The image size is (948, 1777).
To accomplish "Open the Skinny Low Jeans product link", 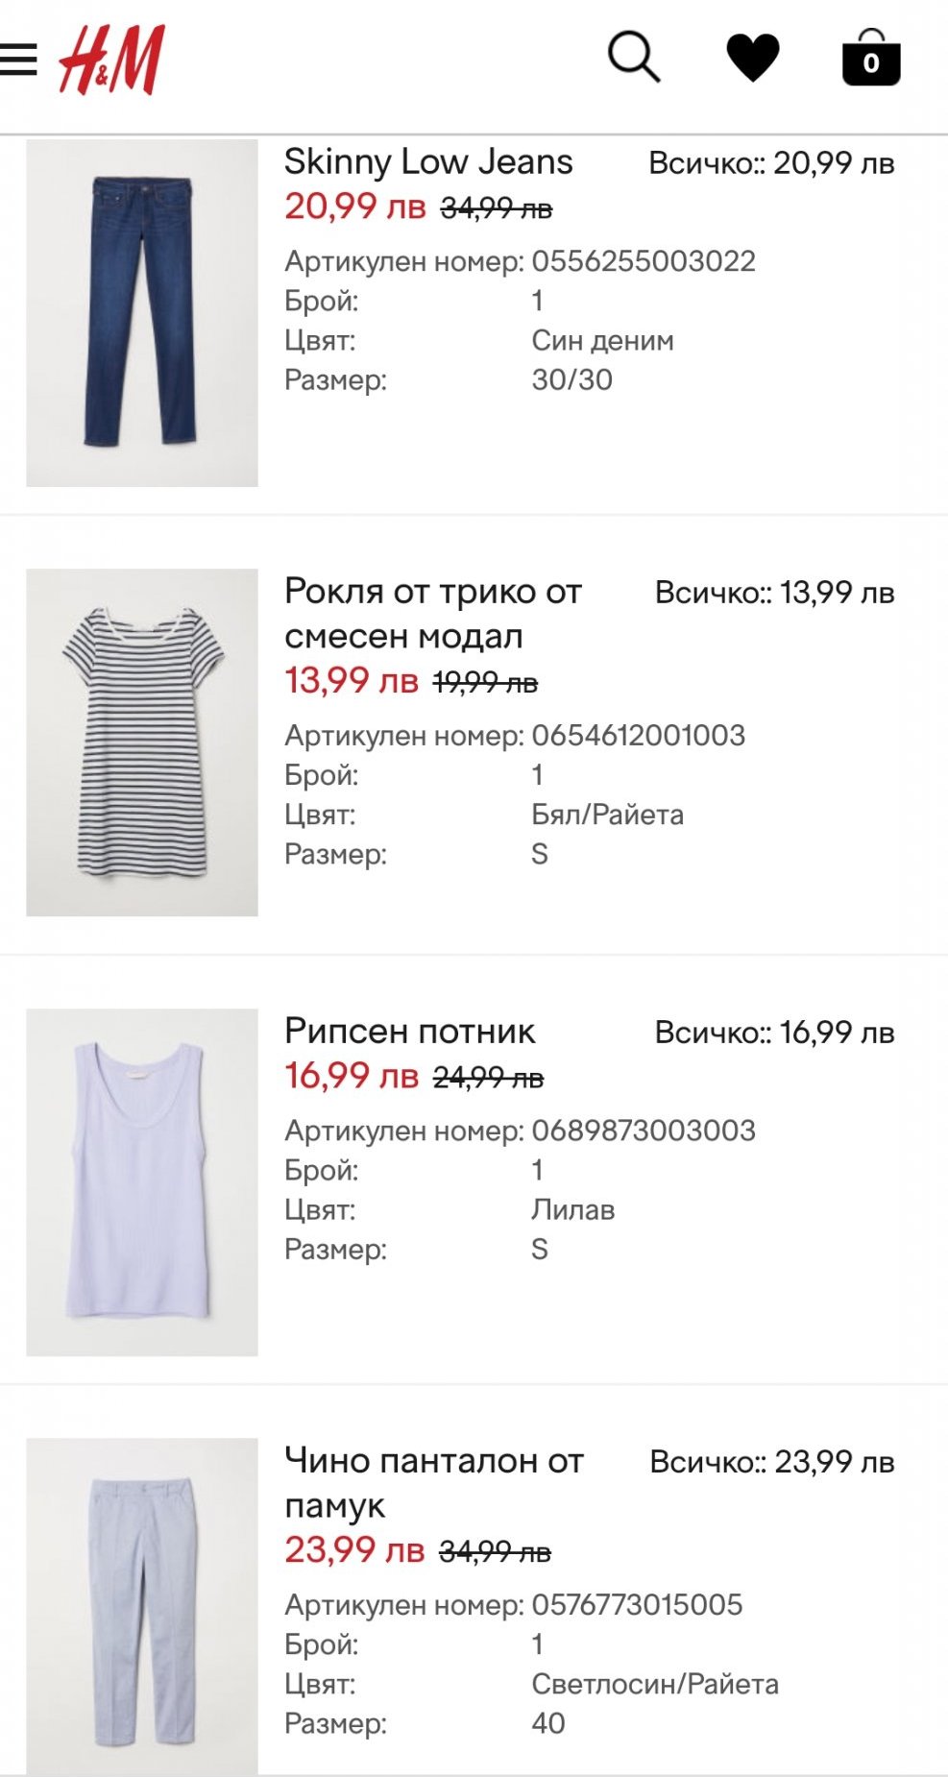I will click(428, 162).
